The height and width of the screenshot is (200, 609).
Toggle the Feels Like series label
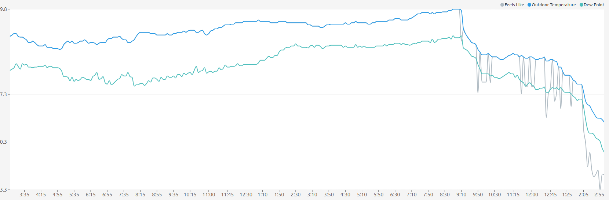pos(514,5)
